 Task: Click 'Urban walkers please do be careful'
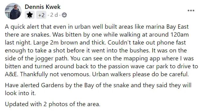pyautogui.click(x=140, y=74)
